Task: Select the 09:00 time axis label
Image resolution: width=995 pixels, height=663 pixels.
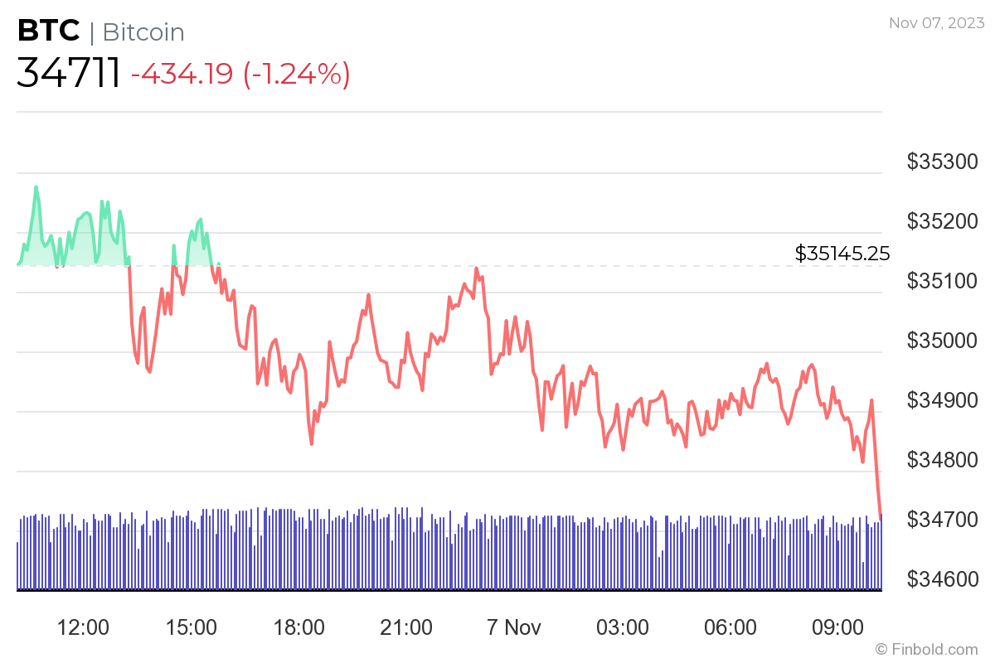Action: 837,627
